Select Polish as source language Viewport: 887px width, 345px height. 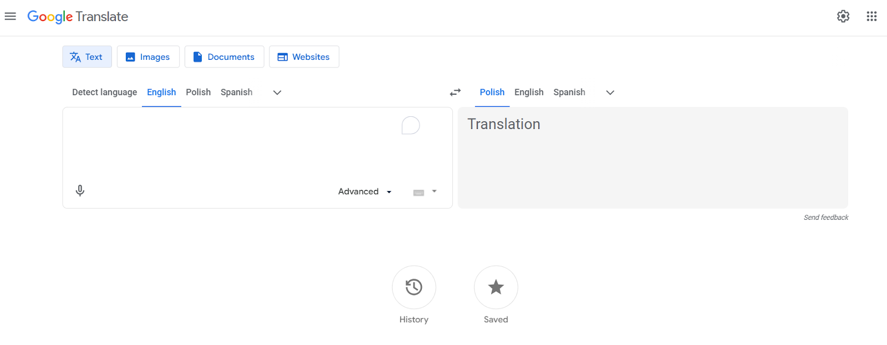click(198, 92)
